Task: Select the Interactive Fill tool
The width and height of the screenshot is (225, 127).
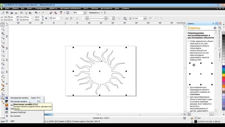Action: click(2, 102)
